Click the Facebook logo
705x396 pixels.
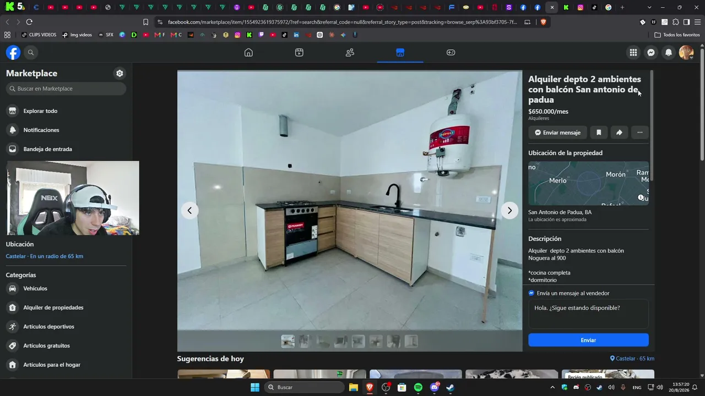coord(13,52)
